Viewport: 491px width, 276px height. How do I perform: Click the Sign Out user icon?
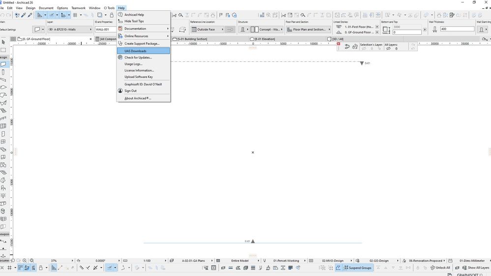click(120, 91)
